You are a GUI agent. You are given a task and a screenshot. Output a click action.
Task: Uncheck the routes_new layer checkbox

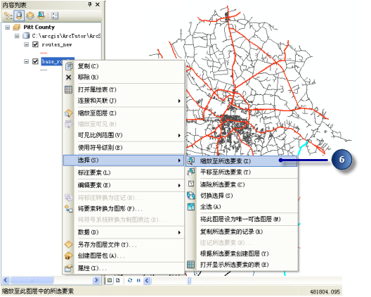coord(35,44)
